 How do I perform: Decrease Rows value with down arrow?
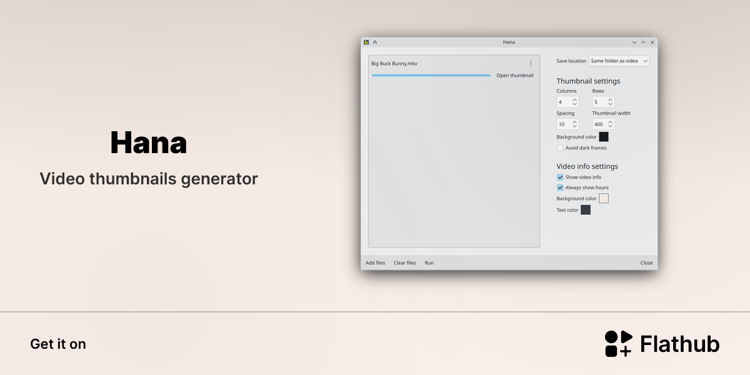(x=611, y=104)
